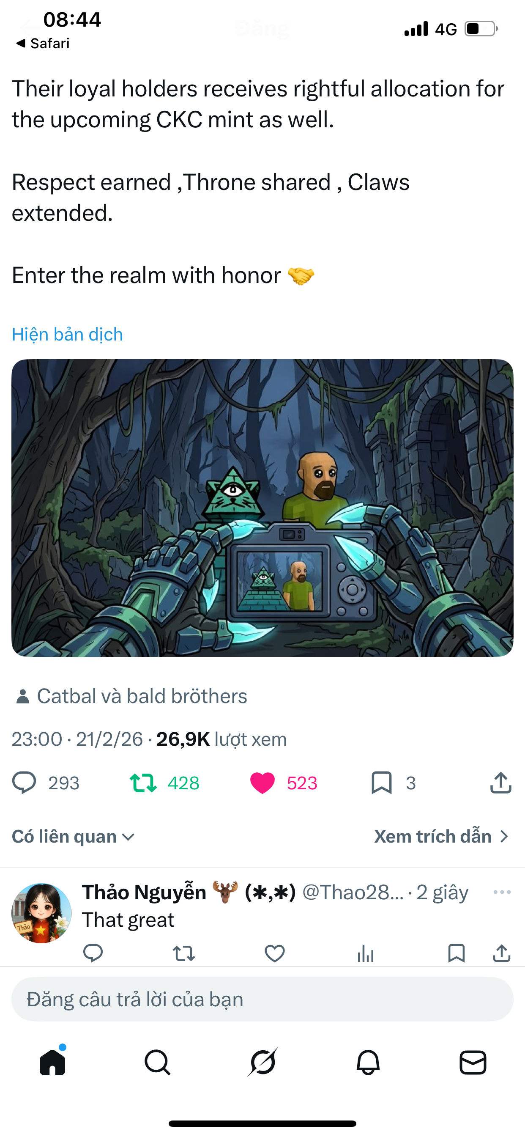Like the "That great" reply
The width and height of the screenshot is (525, 1137).
pos(275,953)
